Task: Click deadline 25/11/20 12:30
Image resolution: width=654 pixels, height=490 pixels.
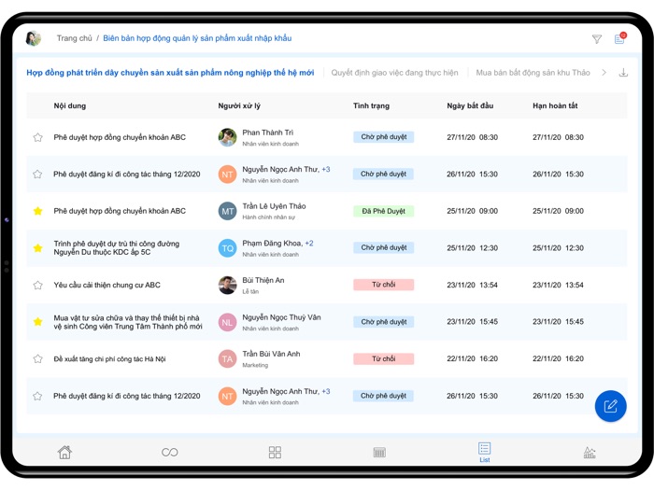Action: coord(558,248)
